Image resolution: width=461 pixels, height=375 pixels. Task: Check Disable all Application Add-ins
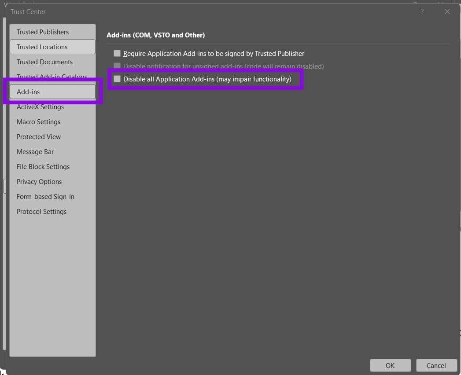[117, 79]
